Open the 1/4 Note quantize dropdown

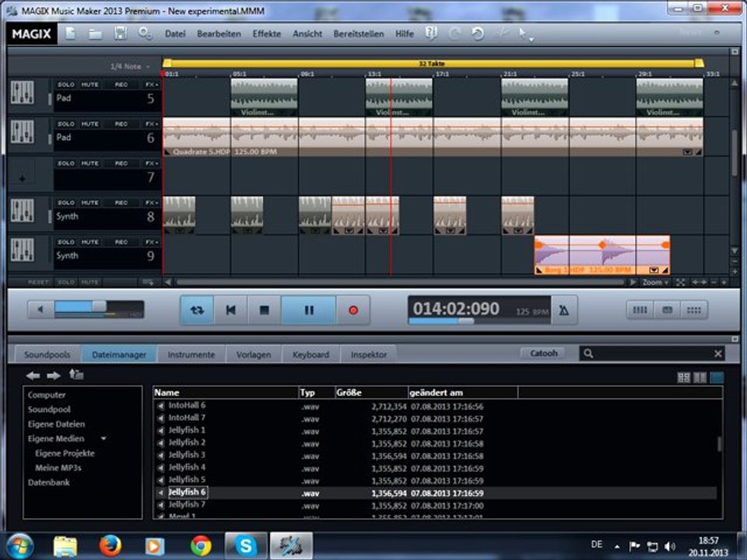click(x=131, y=67)
